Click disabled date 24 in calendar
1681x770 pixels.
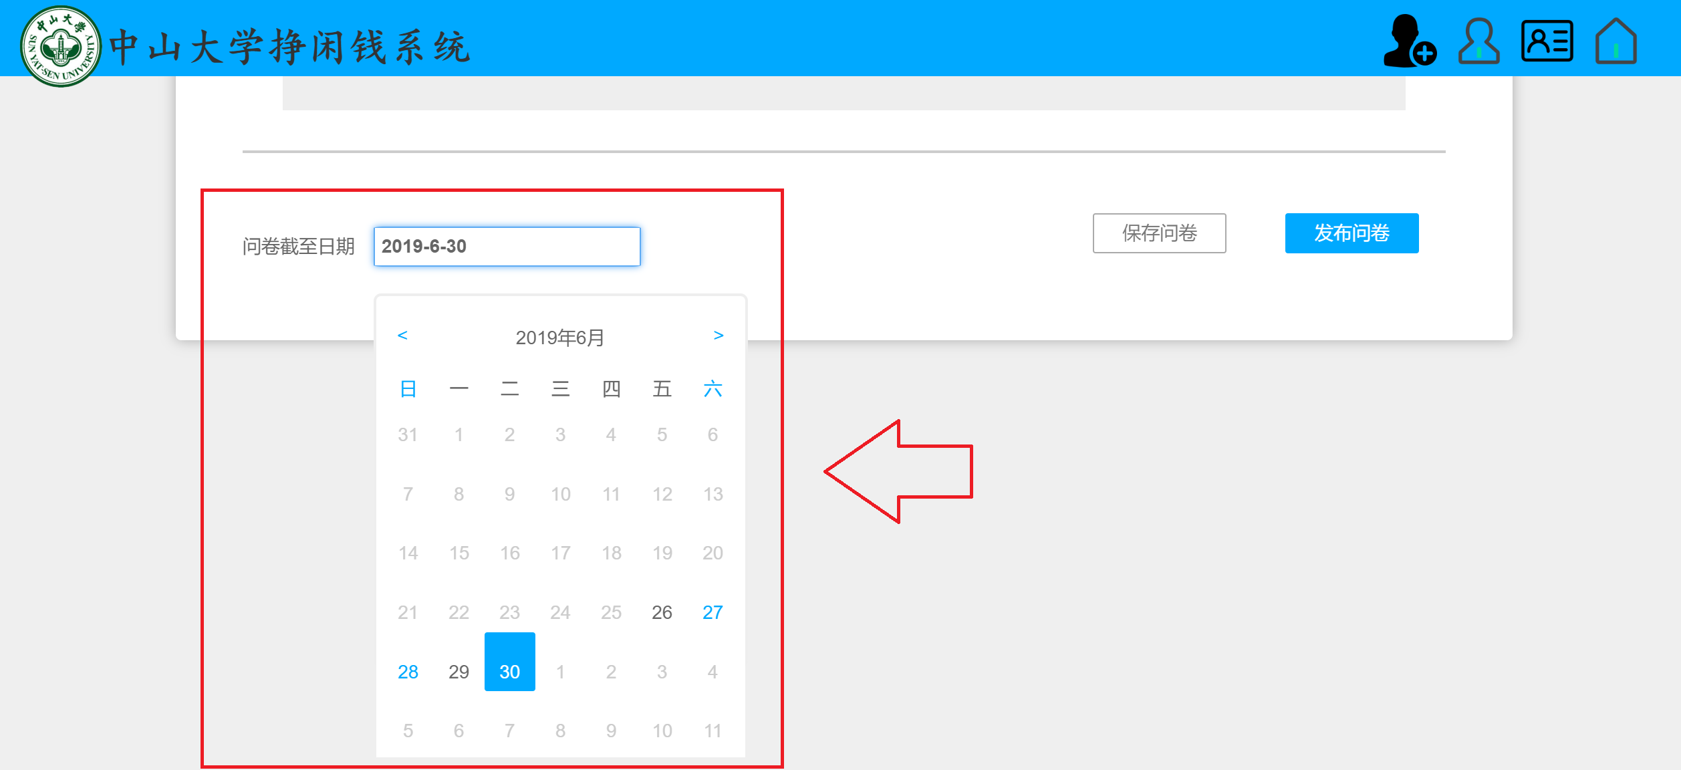coord(561,612)
